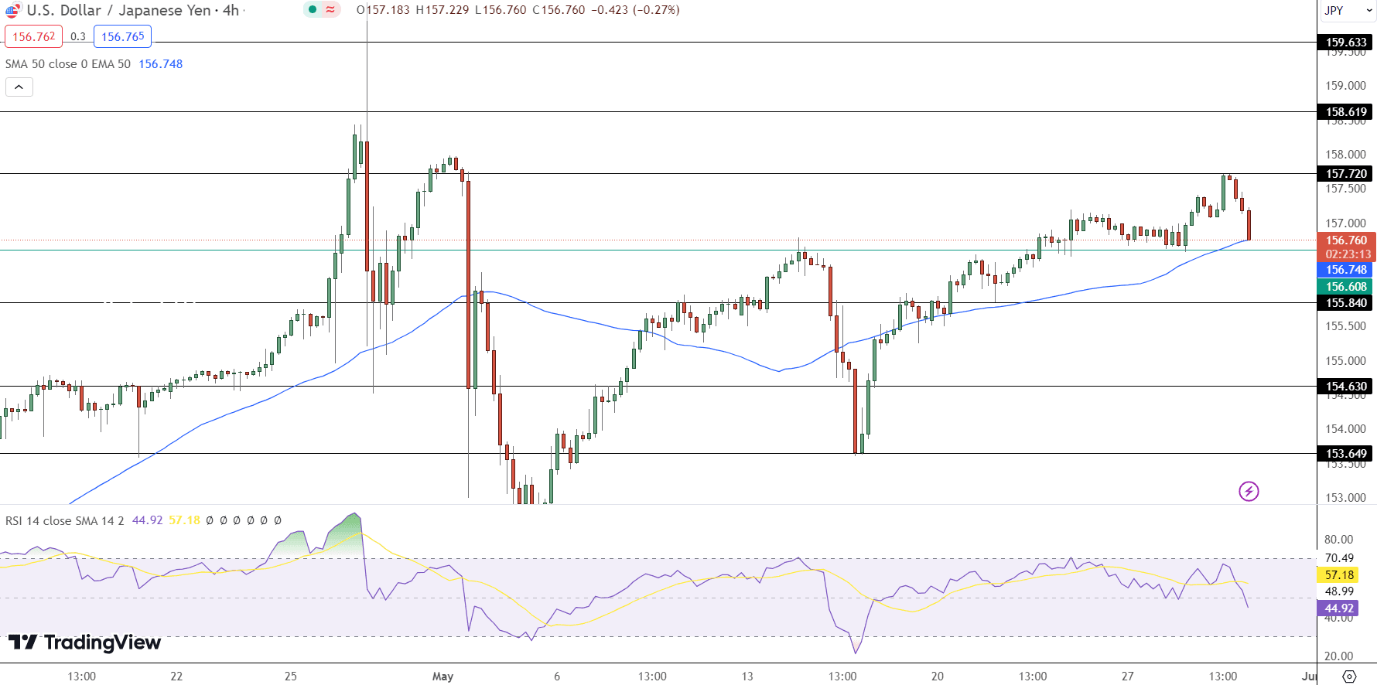Screen dimensions: 1377x685
Task: Click the 27 date label on time axis
Action: (x=1128, y=676)
